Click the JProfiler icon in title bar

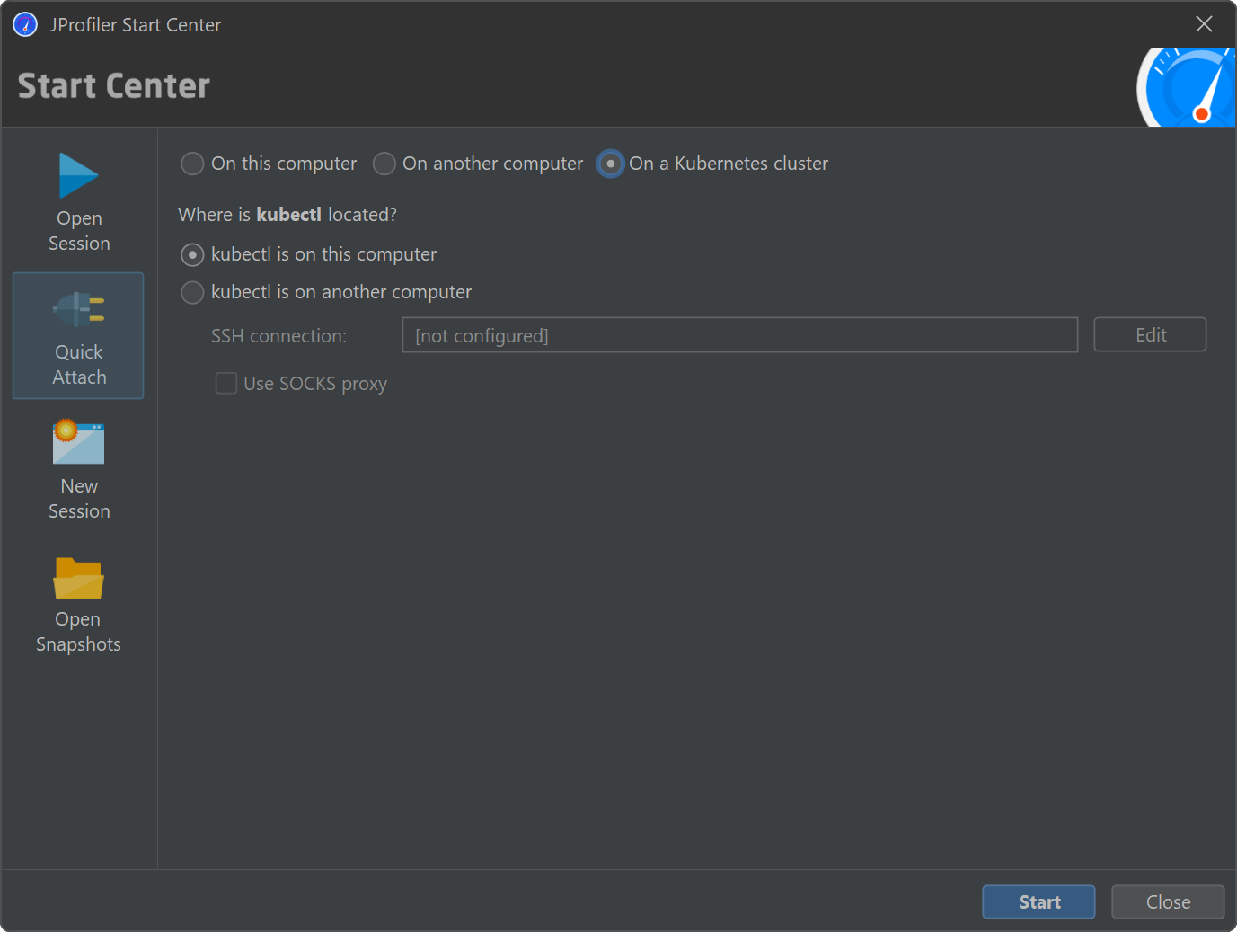tap(25, 24)
